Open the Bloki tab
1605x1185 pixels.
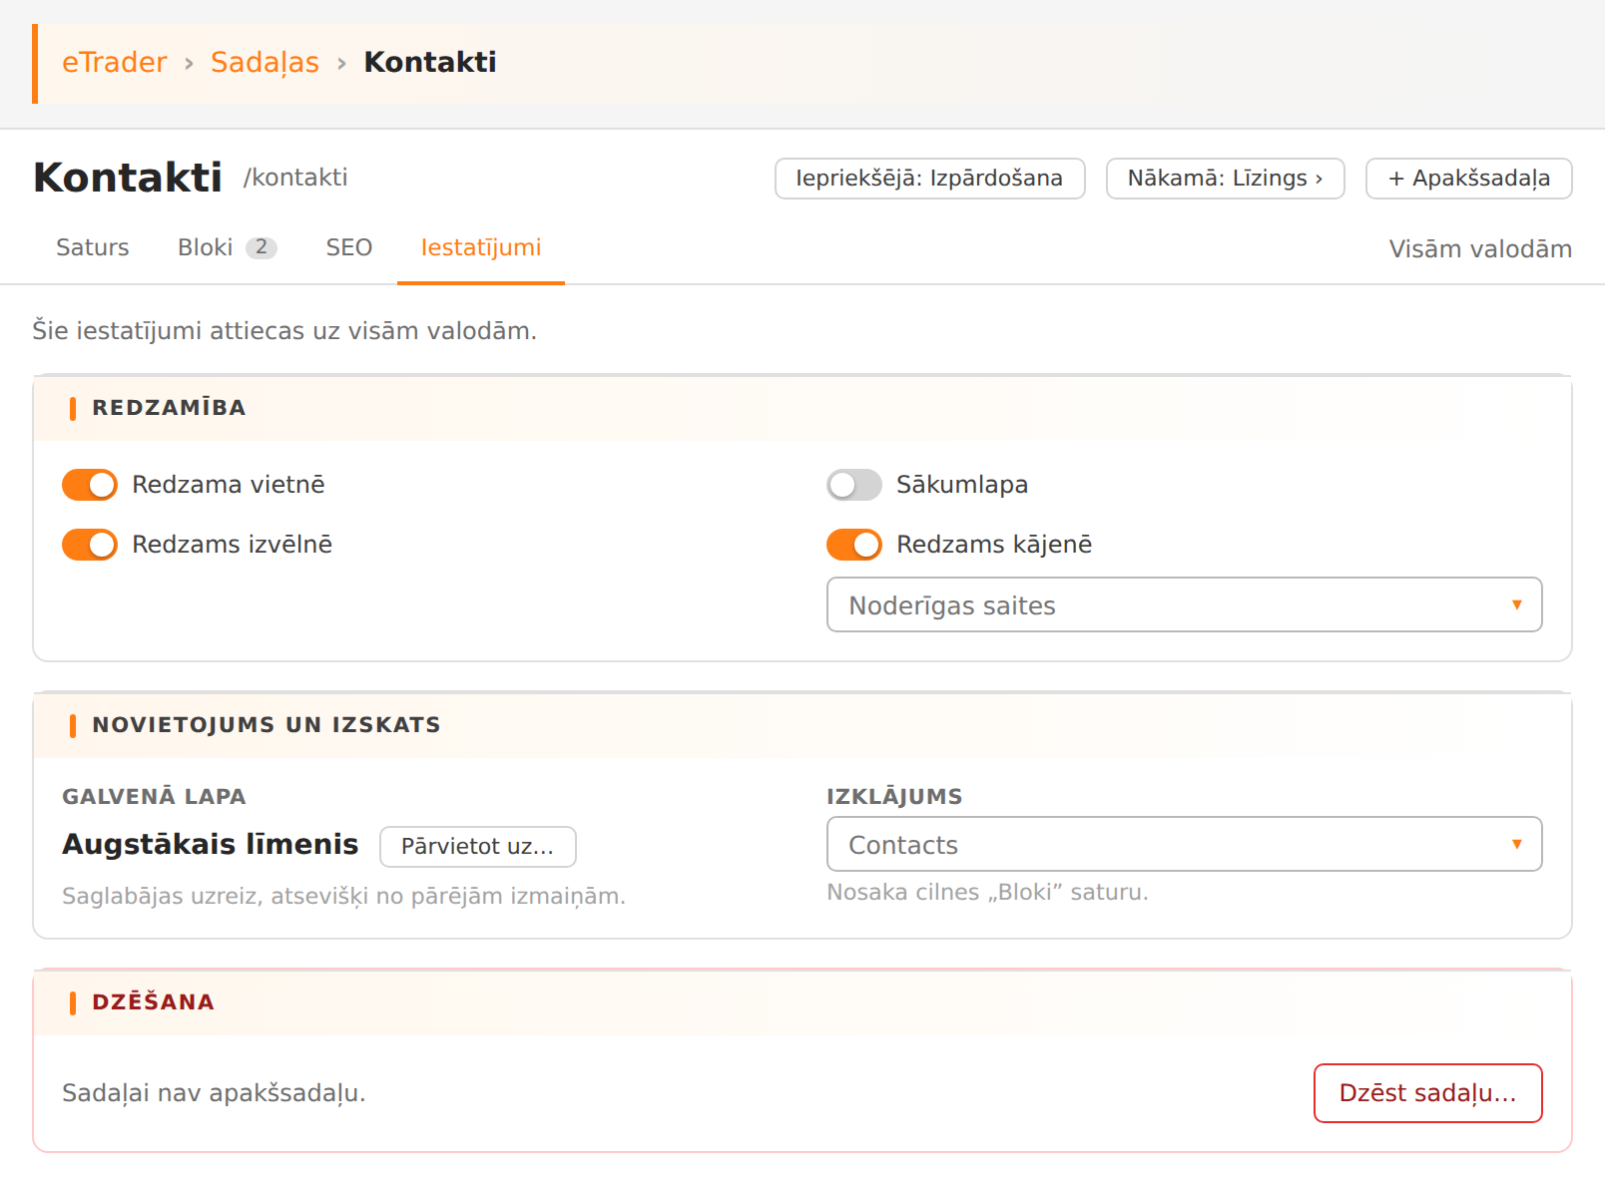[x=228, y=247]
